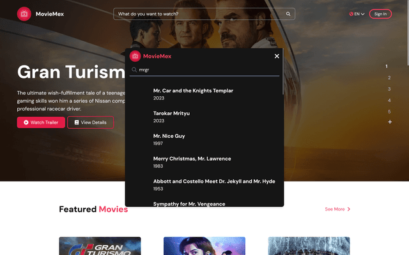Image resolution: width=409 pixels, height=255 pixels.
Task: Click the globe icon beside EN
Action: (x=351, y=14)
